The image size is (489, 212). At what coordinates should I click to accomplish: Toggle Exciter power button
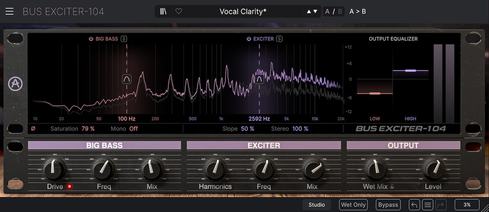tap(249, 39)
